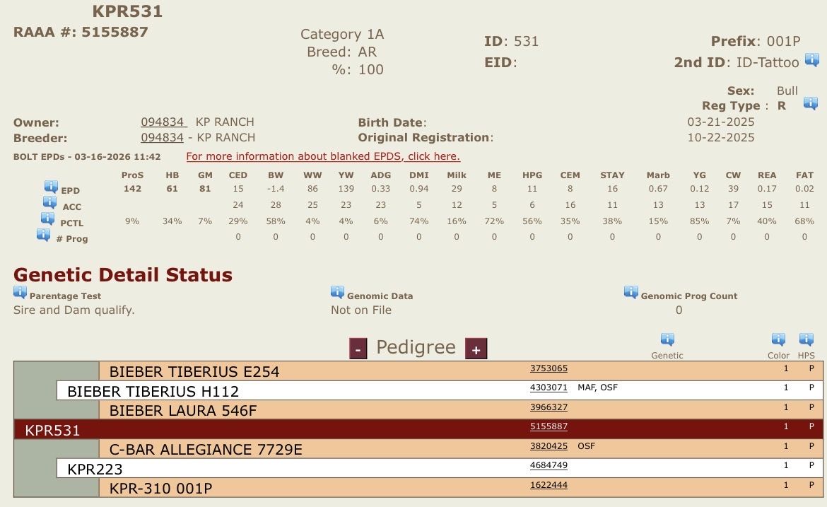
Task: Open registration 4303071 for Bieber Tiberius H112
Action: pyautogui.click(x=549, y=387)
